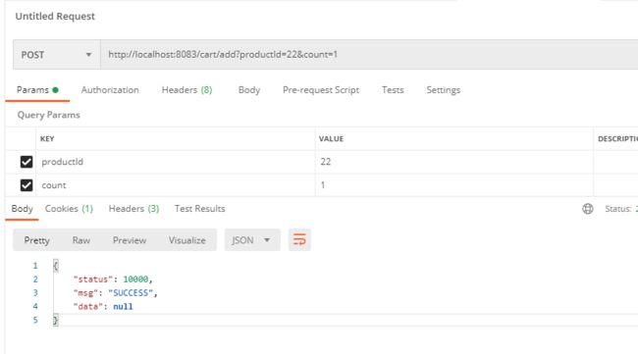Open the Cookies (1) tab
Viewport: 638px width, 354px height.
pos(69,209)
